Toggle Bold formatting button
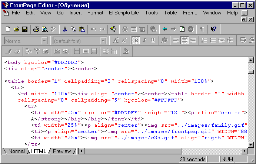This screenshot has width=256, height=164. pos(136,41)
